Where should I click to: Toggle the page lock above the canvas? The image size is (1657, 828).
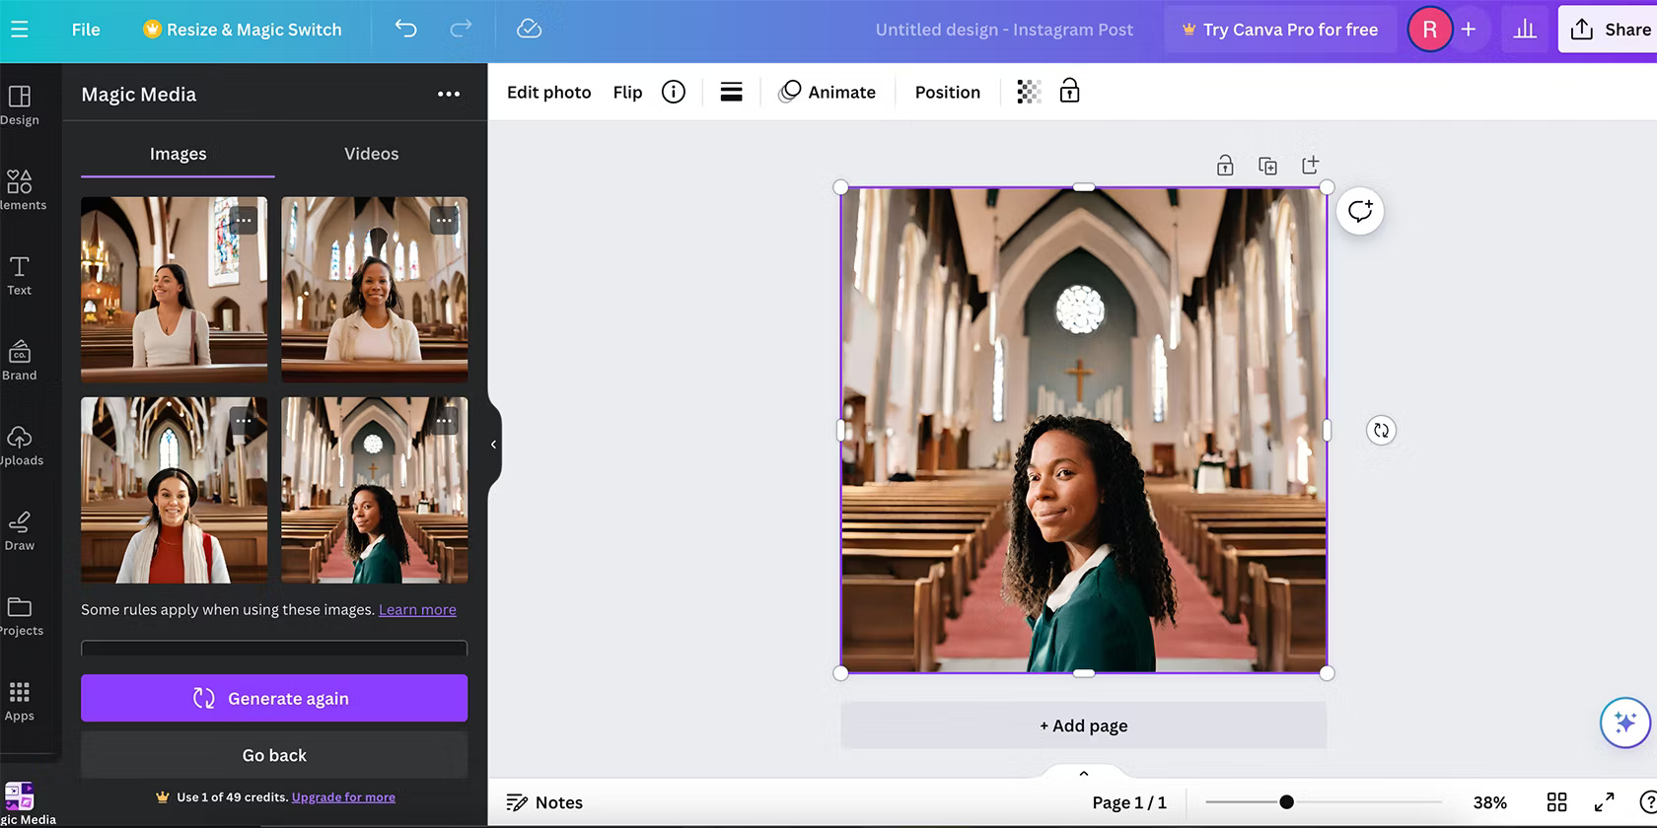pos(1225,166)
